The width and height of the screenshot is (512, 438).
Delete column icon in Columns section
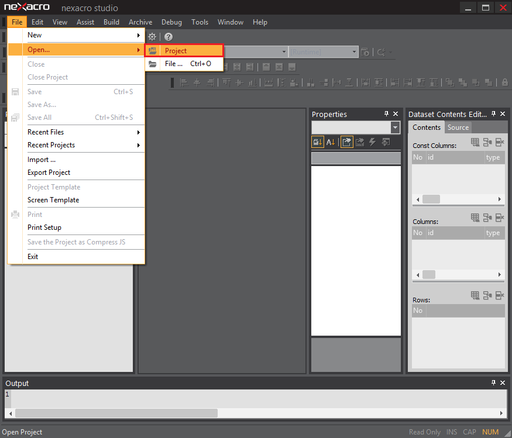(500, 218)
